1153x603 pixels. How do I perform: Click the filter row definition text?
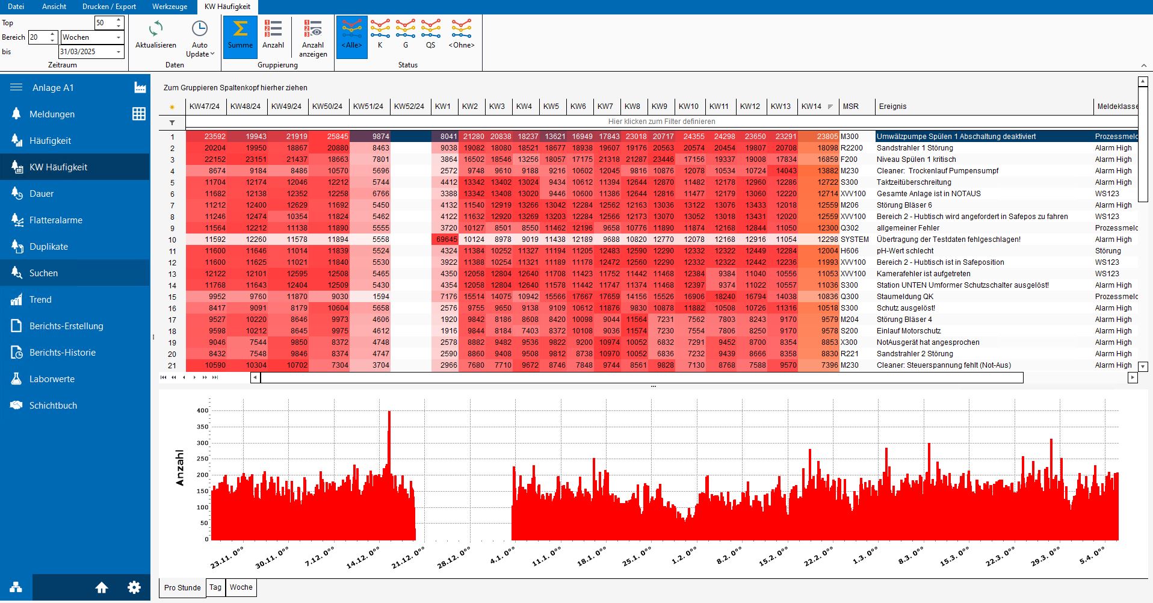click(x=661, y=122)
